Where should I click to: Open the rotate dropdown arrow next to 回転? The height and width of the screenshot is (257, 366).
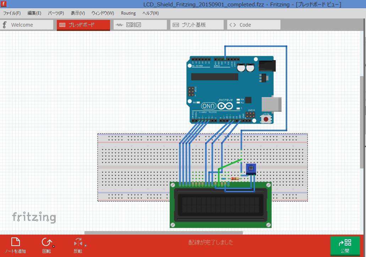[54, 246]
